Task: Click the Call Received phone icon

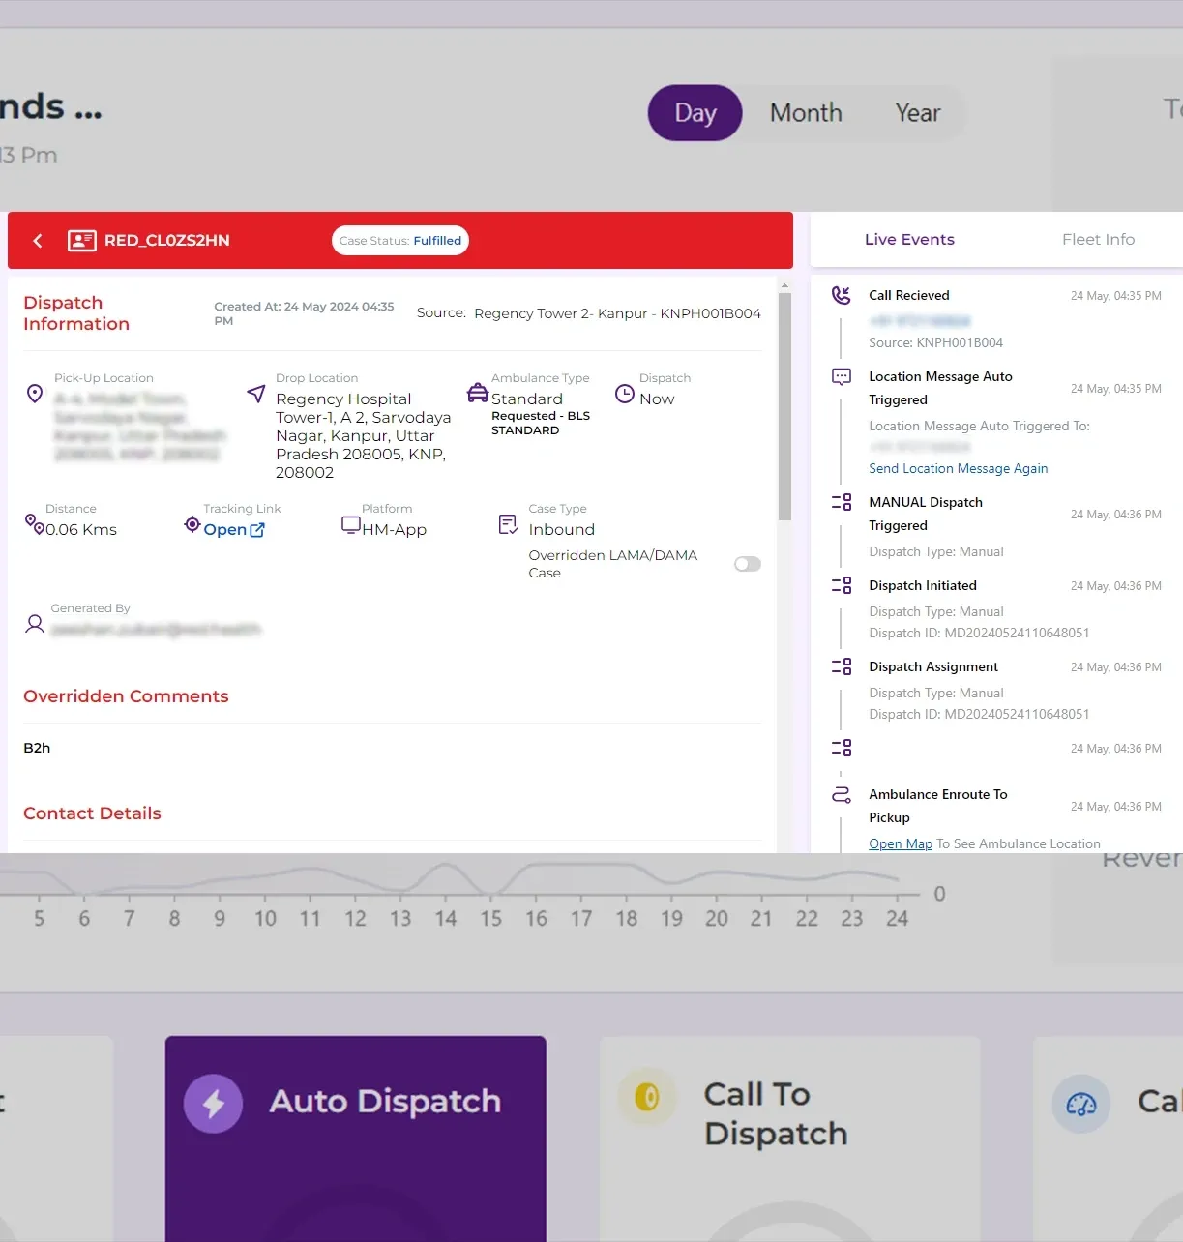Action: (x=842, y=296)
